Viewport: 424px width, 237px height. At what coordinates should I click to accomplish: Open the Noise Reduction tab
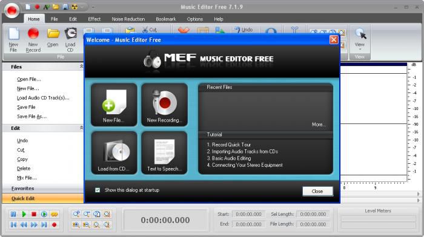pyautogui.click(x=128, y=19)
